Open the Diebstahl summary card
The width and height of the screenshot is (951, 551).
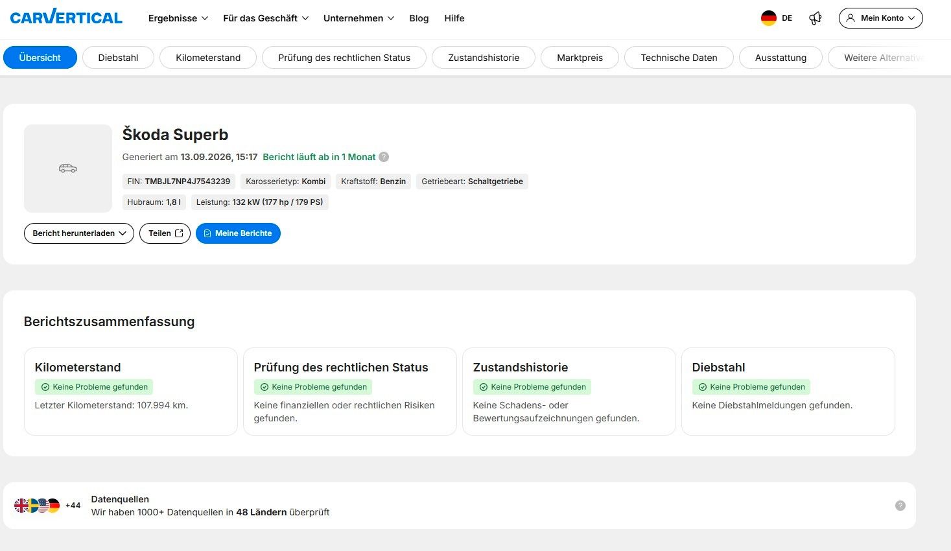pos(788,392)
